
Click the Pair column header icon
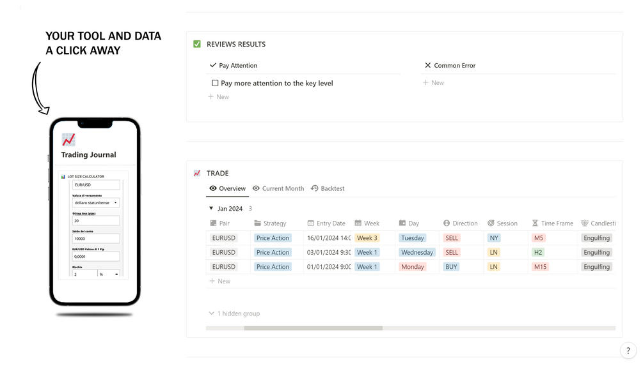[x=214, y=223]
